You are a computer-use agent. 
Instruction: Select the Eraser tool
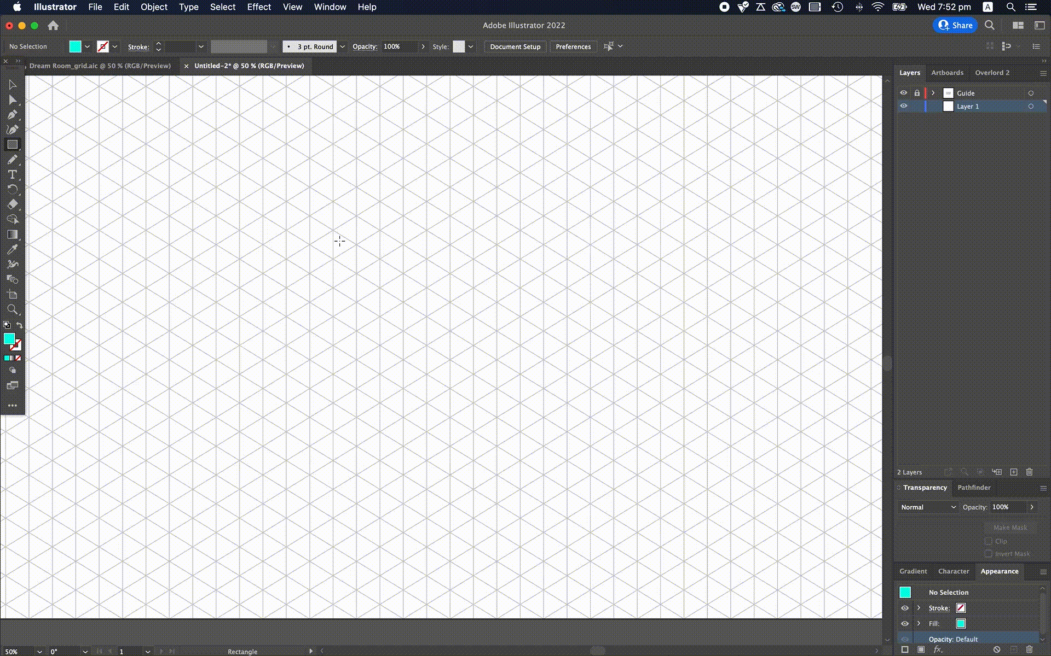click(x=12, y=204)
